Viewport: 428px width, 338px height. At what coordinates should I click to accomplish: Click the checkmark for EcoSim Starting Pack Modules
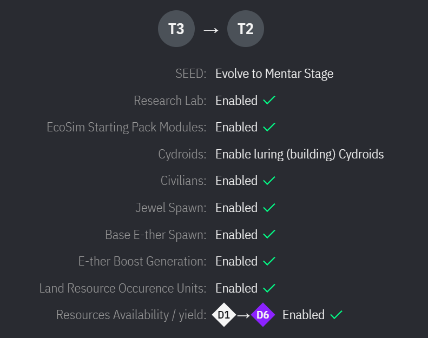coord(269,128)
